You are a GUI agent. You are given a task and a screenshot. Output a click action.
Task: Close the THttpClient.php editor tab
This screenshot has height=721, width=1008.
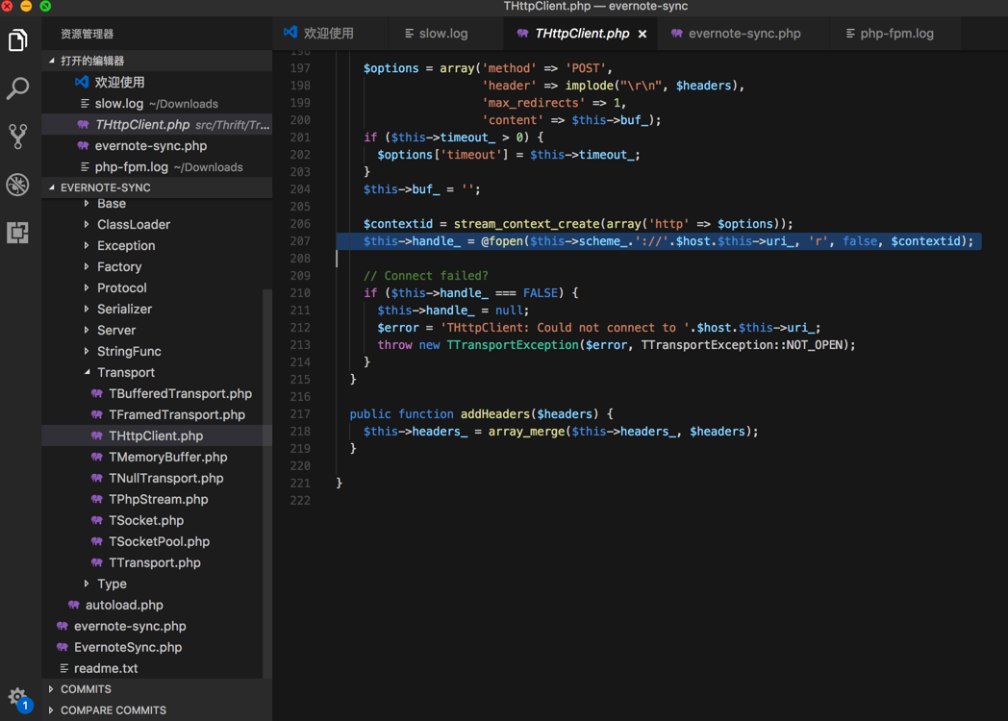tap(643, 34)
